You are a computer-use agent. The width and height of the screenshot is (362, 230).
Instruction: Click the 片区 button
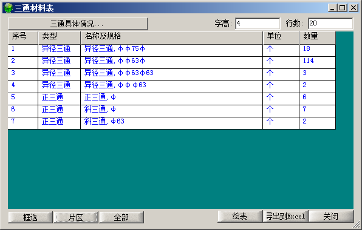(76, 217)
